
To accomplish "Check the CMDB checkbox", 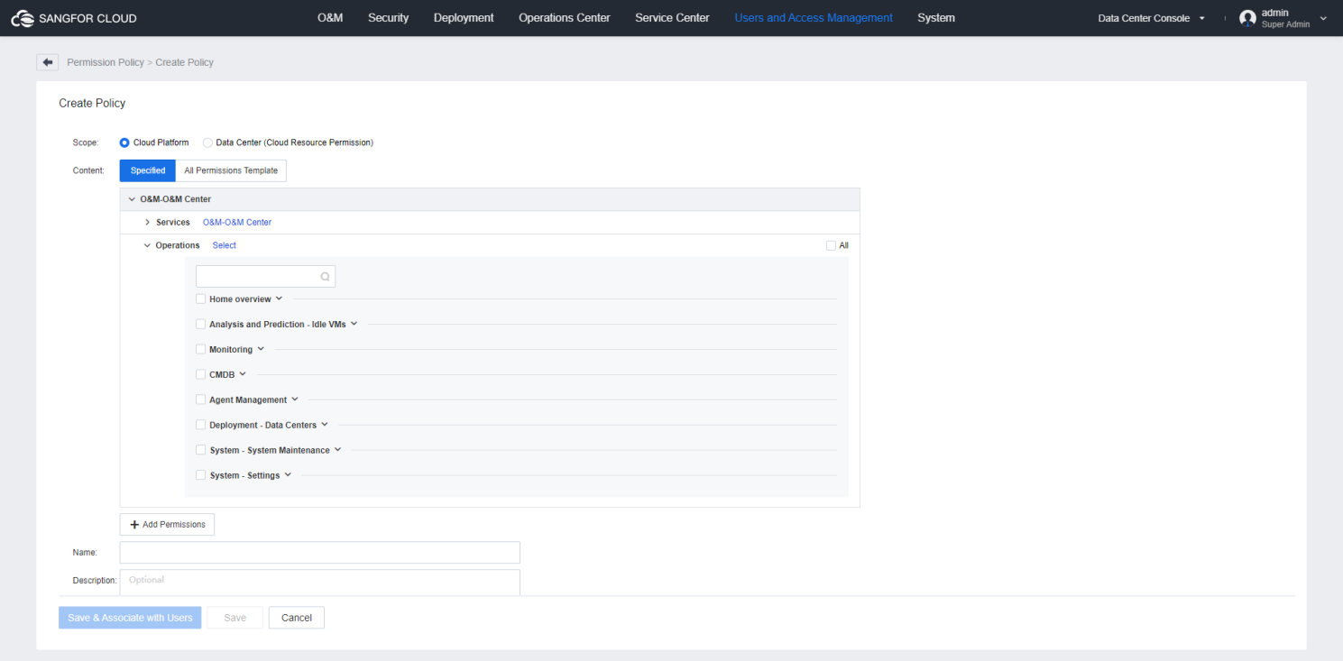I will click(x=201, y=374).
